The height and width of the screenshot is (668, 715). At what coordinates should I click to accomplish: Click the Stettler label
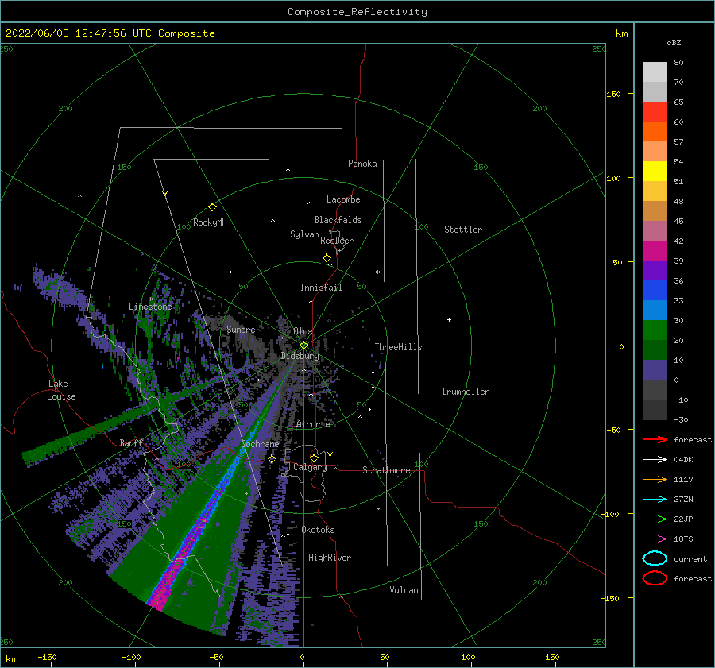click(463, 230)
